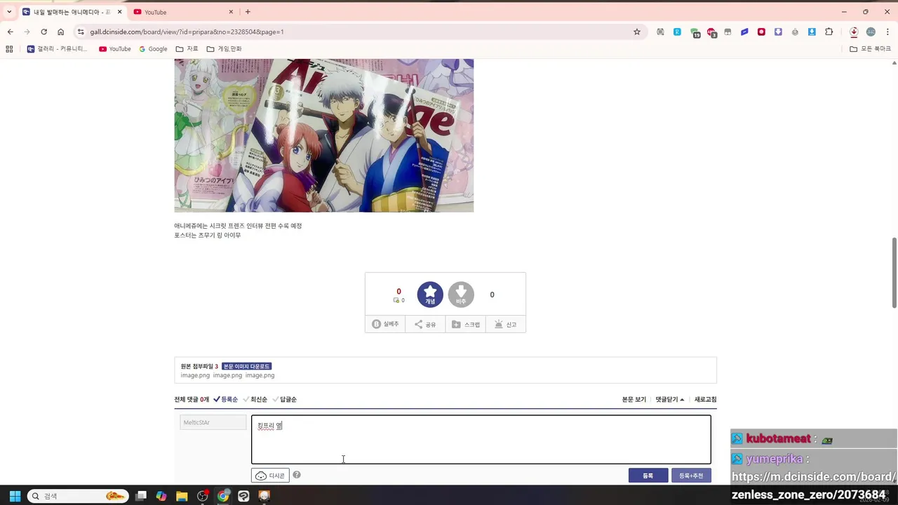Open Chrome three-dot menu
The image size is (898, 505).
tap(887, 32)
